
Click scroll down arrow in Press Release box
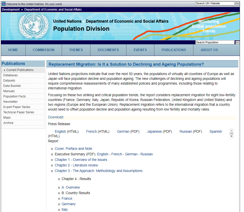232,136
